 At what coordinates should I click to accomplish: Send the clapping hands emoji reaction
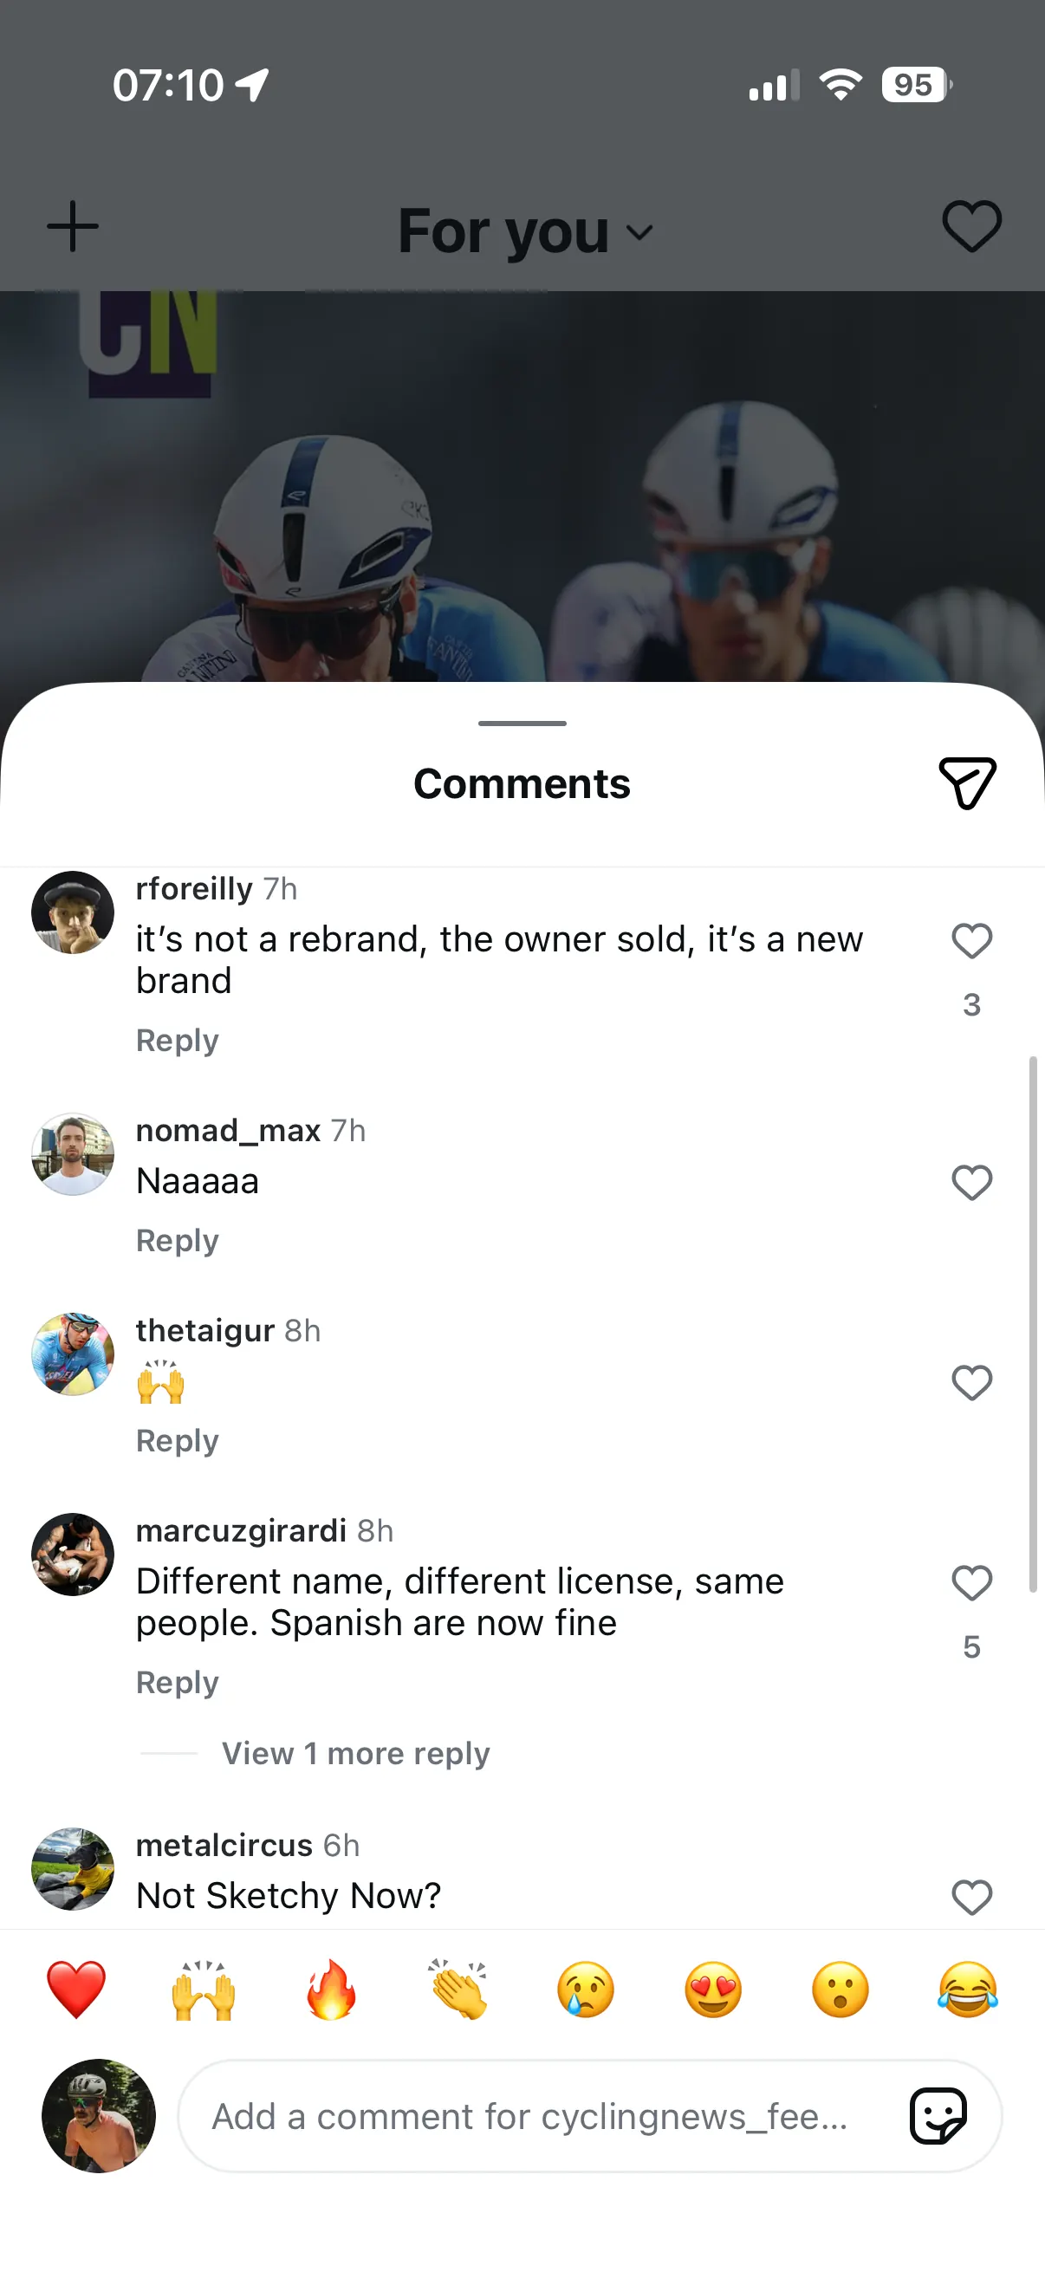coord(458,1990)
